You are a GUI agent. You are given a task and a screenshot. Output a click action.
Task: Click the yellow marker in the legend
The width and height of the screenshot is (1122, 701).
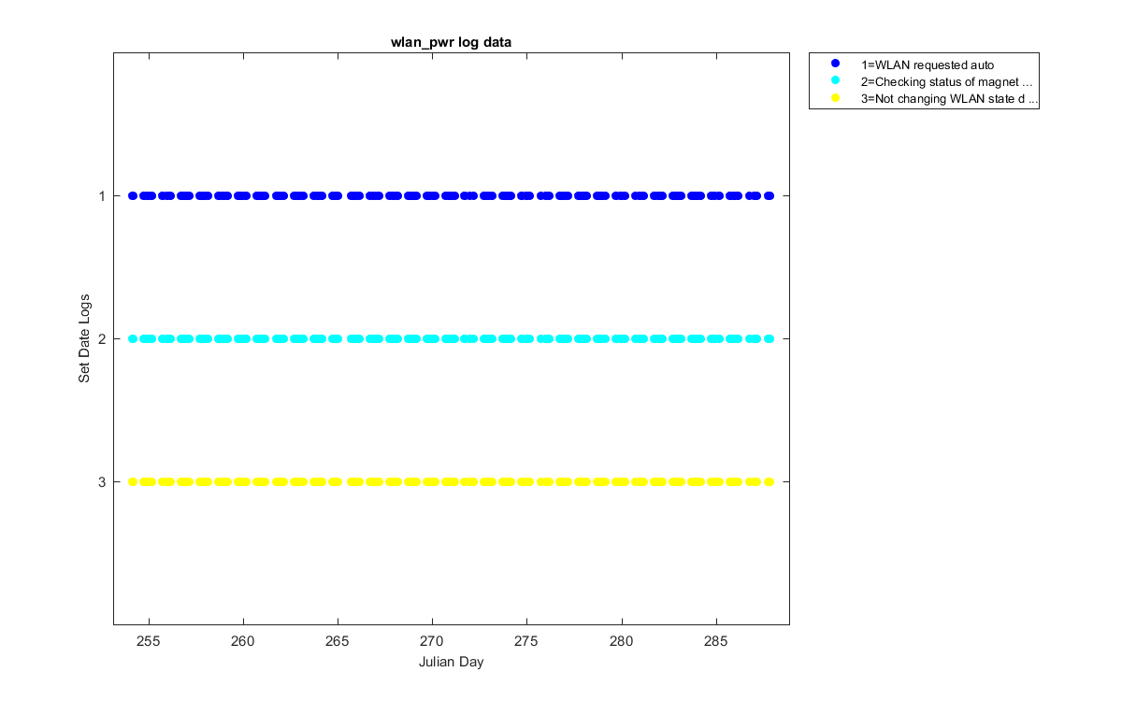coord(835,97)
